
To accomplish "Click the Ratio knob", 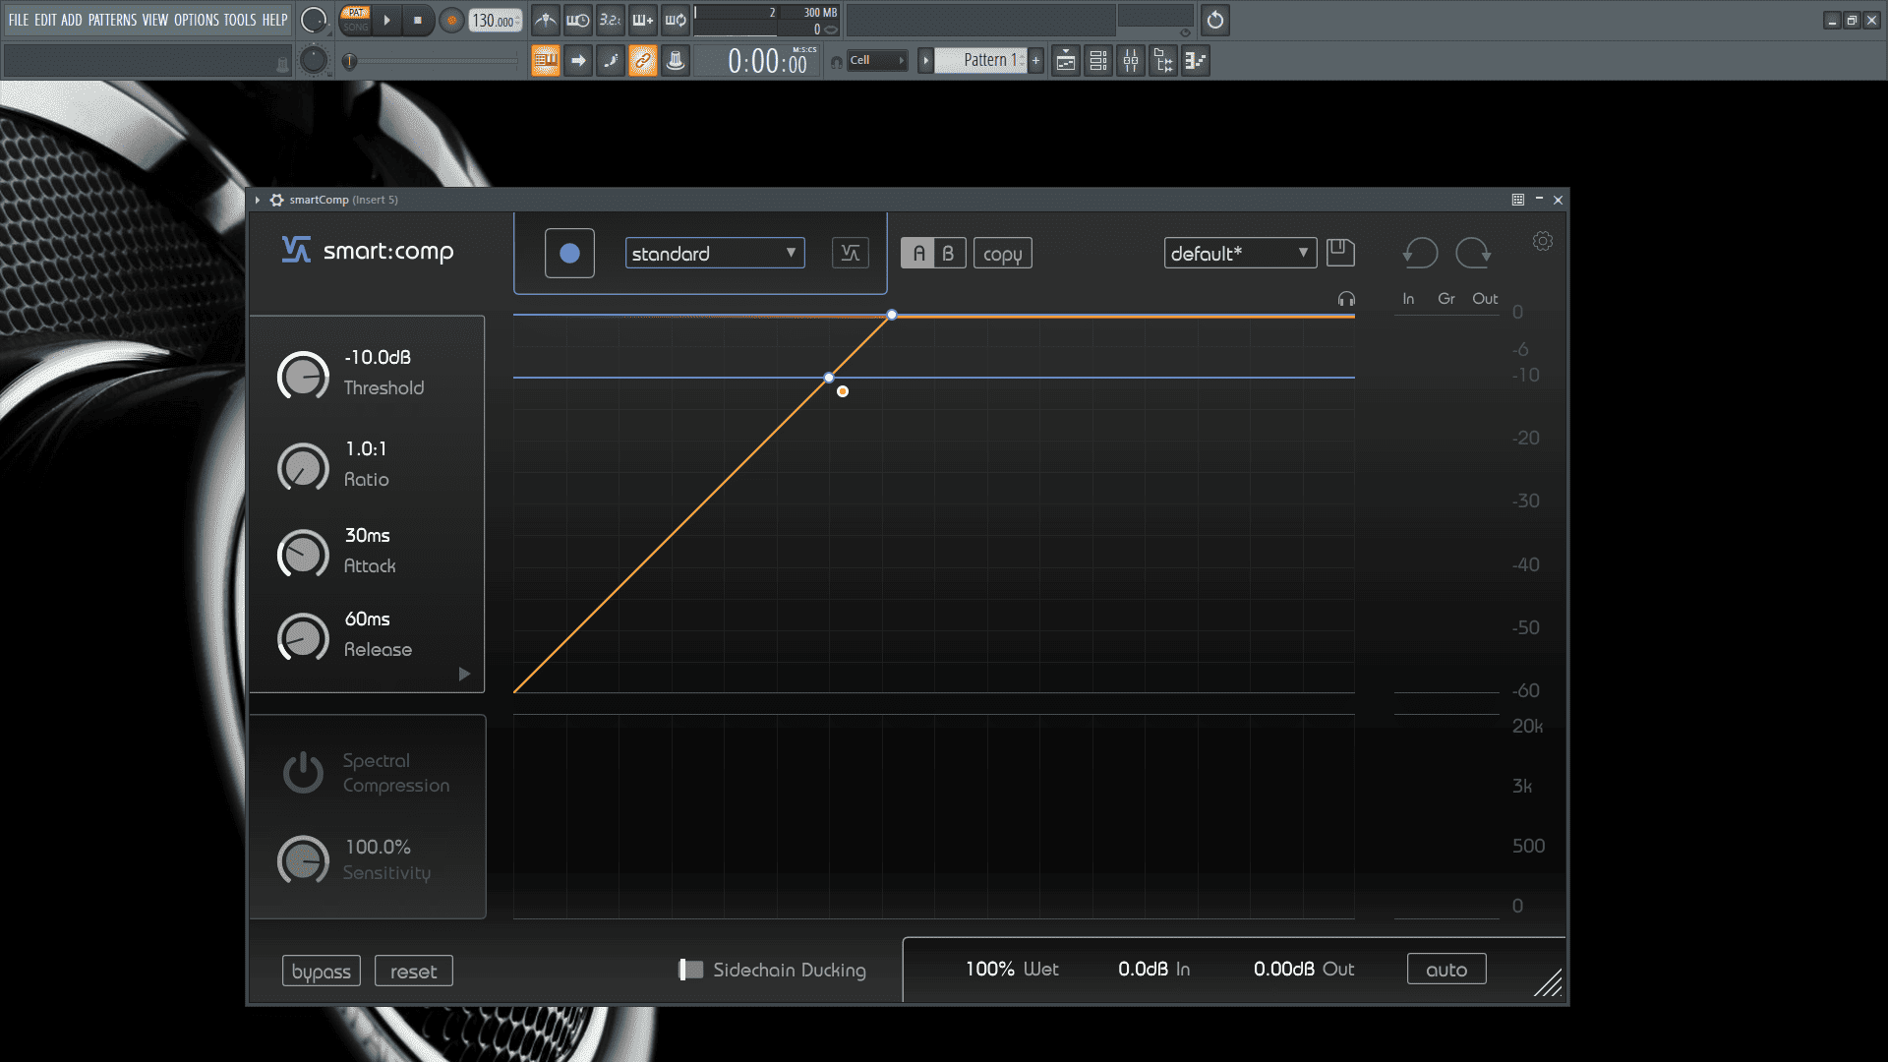I will click(303, 467).
